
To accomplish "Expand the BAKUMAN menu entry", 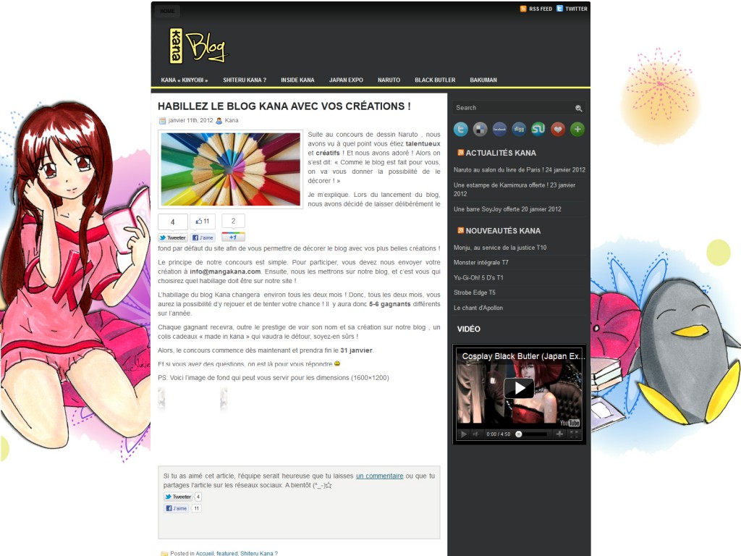I will click(483, 80).
